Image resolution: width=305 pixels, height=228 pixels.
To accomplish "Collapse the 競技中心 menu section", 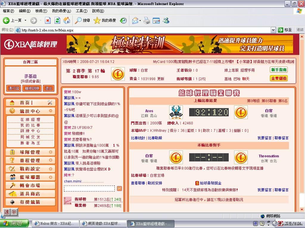I will click(50, 111).
